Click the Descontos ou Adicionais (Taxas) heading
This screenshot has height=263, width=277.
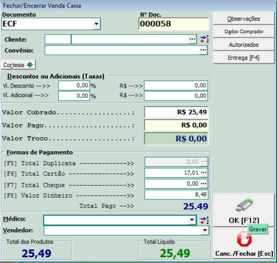(56, 76)
